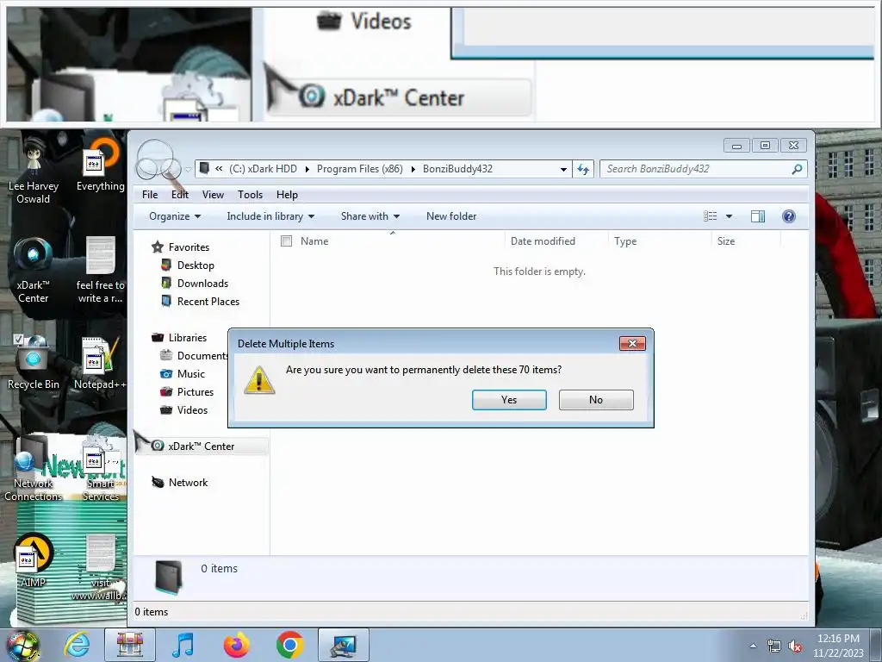Launch Google Chrome from the taskbar

(289, 645)
